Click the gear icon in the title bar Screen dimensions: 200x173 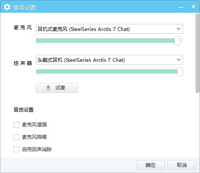coord(7,7)
